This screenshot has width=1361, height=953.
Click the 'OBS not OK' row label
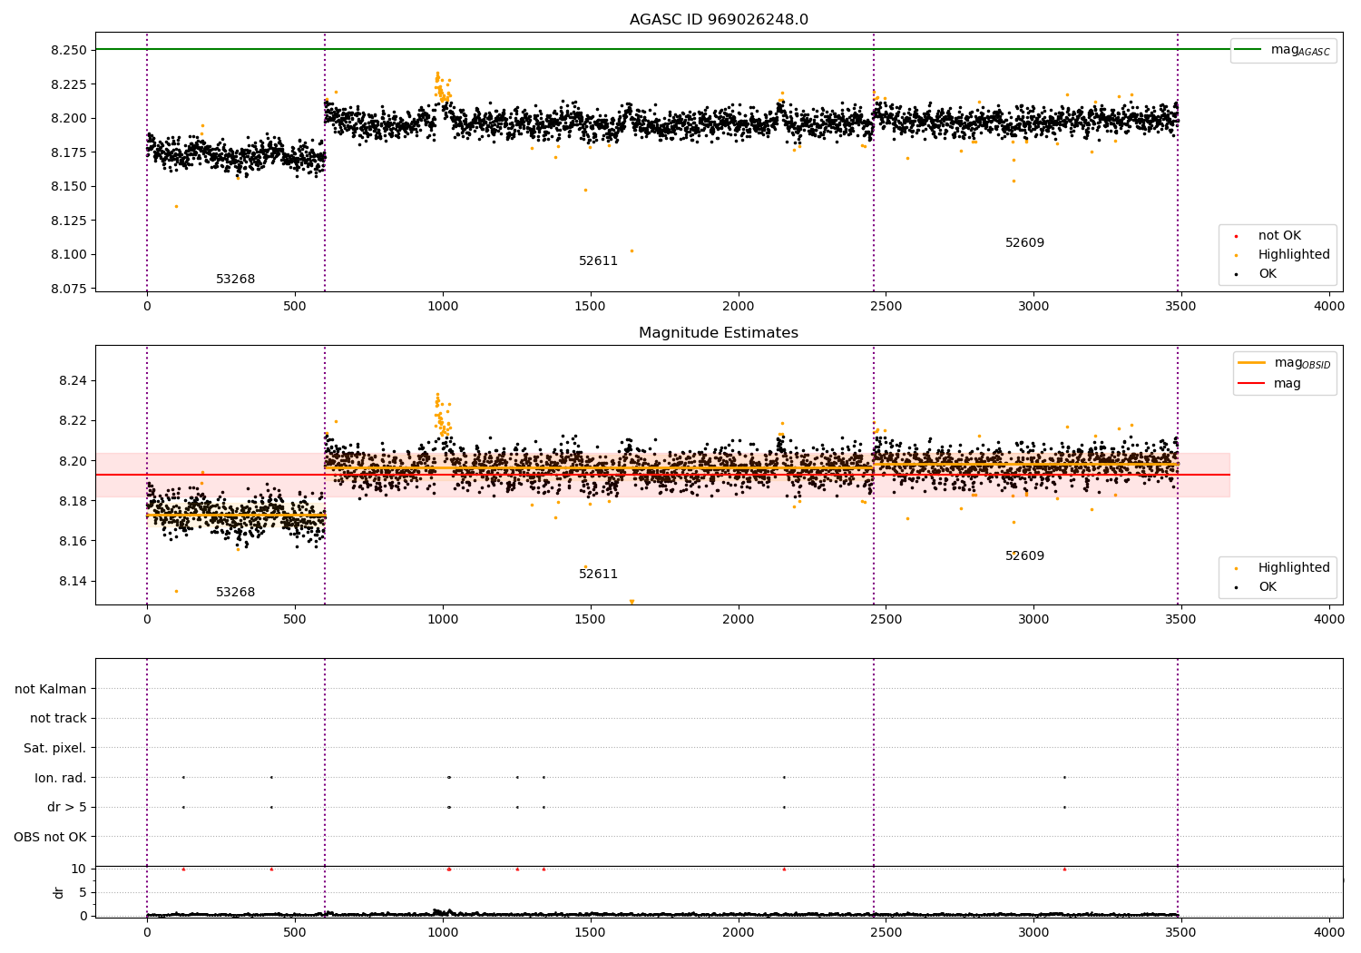50,837
